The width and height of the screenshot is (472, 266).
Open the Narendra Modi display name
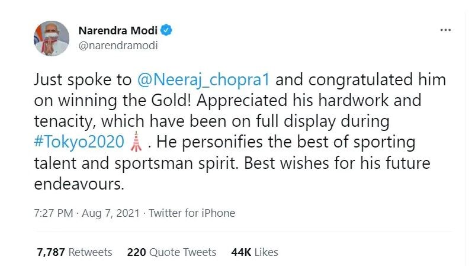click(x=118, y=30)
